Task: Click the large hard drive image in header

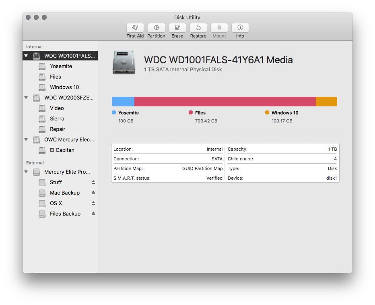Action: pos(124,62)
